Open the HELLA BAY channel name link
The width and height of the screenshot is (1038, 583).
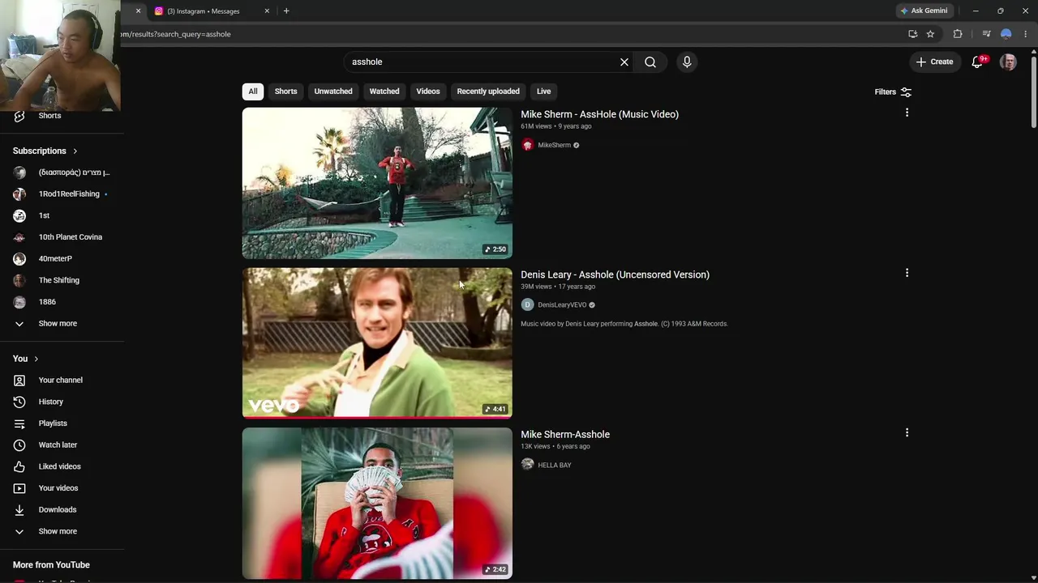click(x=555, y=465)
